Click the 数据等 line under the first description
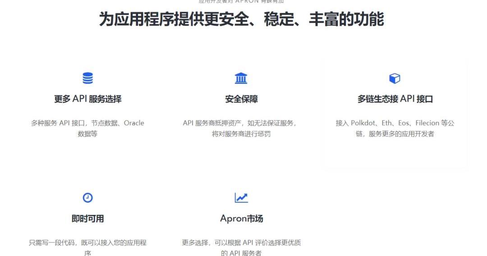The height and width of the screenshot is (256, 487). (x=87, y=134)
